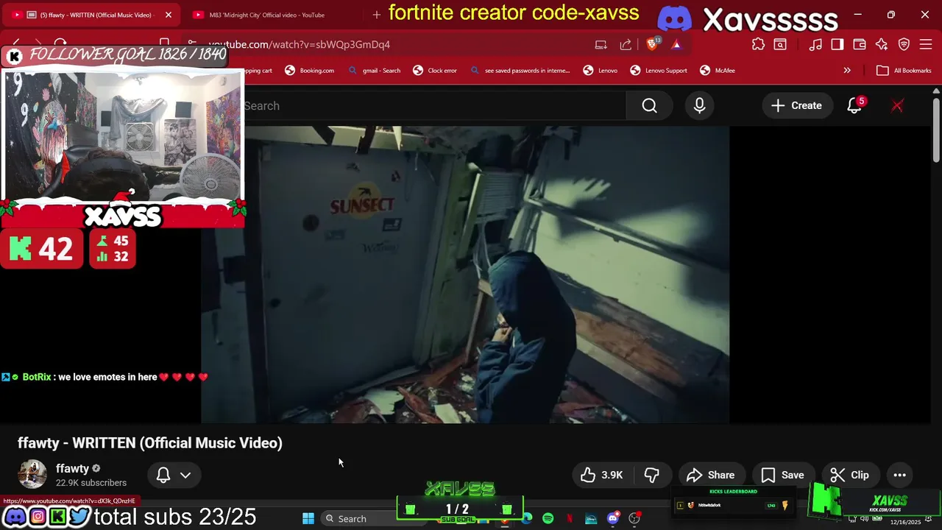Open Leo AI sparkle icon
This screenshot has width=942, height=530.
point(882,44)
